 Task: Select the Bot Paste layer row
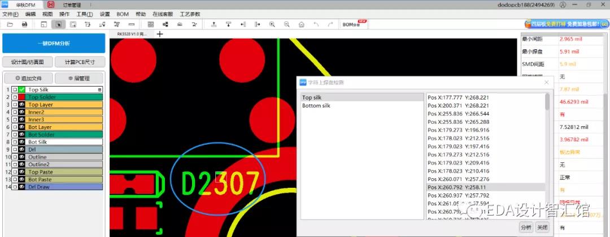point(57,179)
